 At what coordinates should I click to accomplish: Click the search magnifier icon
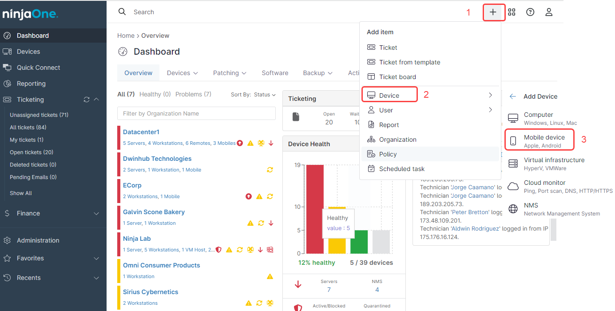click(122, 12)
